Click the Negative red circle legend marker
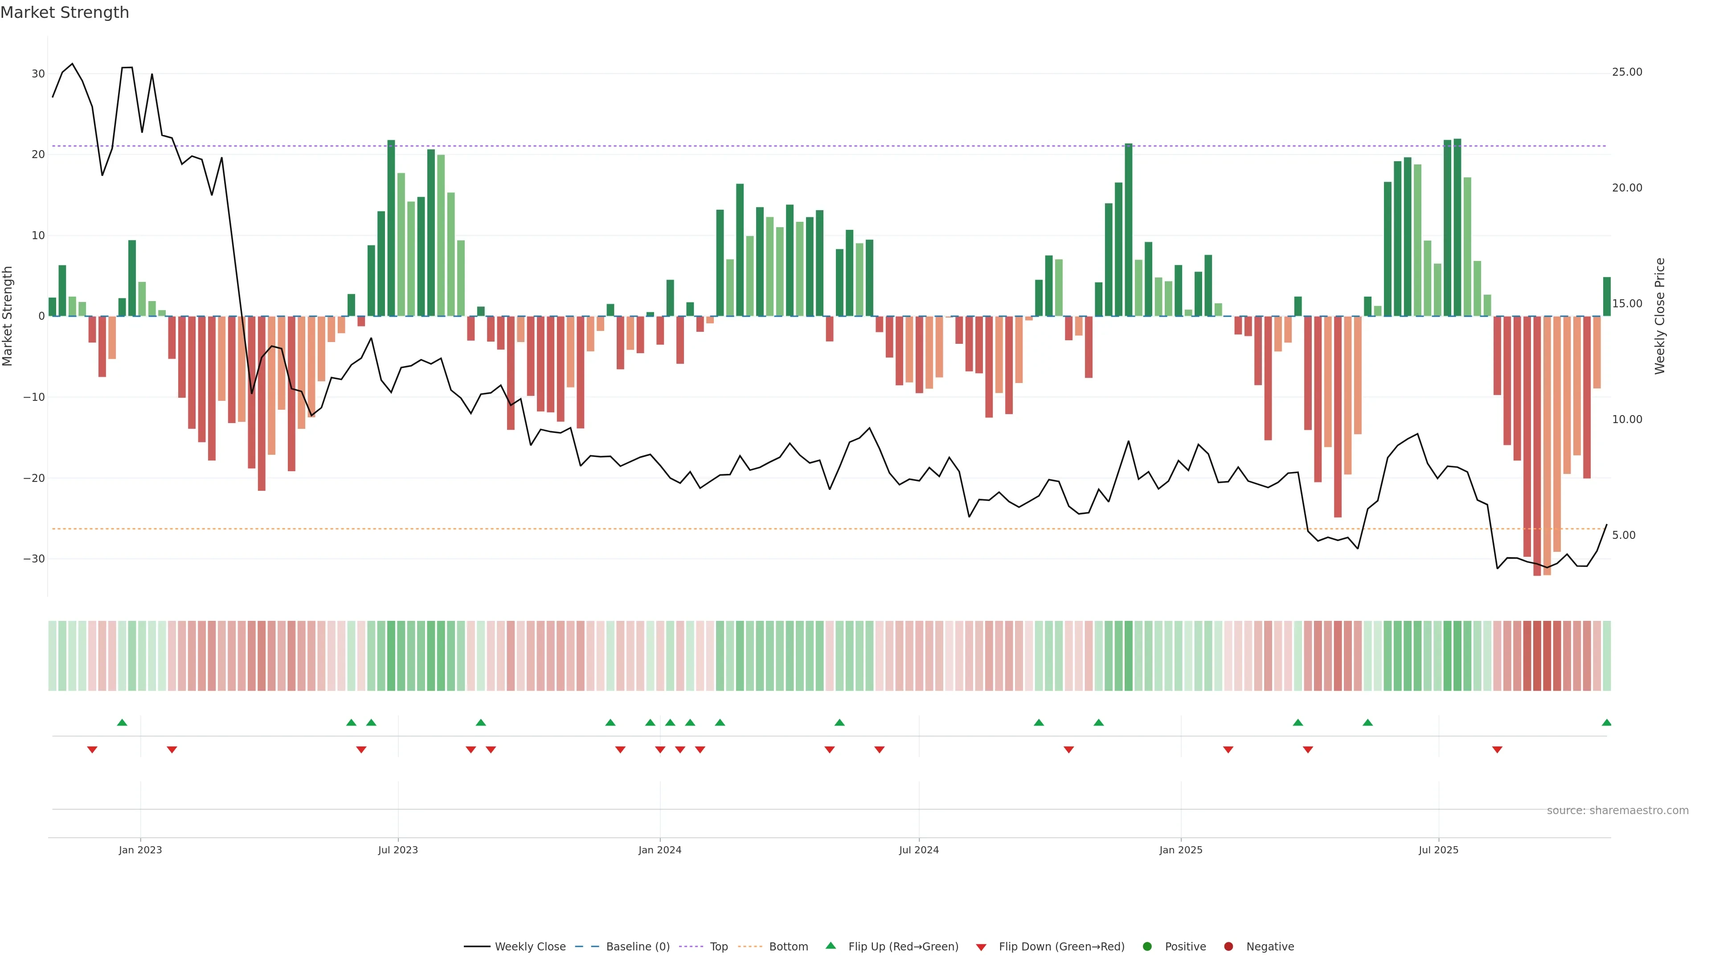 click(x=1228, y=946)
